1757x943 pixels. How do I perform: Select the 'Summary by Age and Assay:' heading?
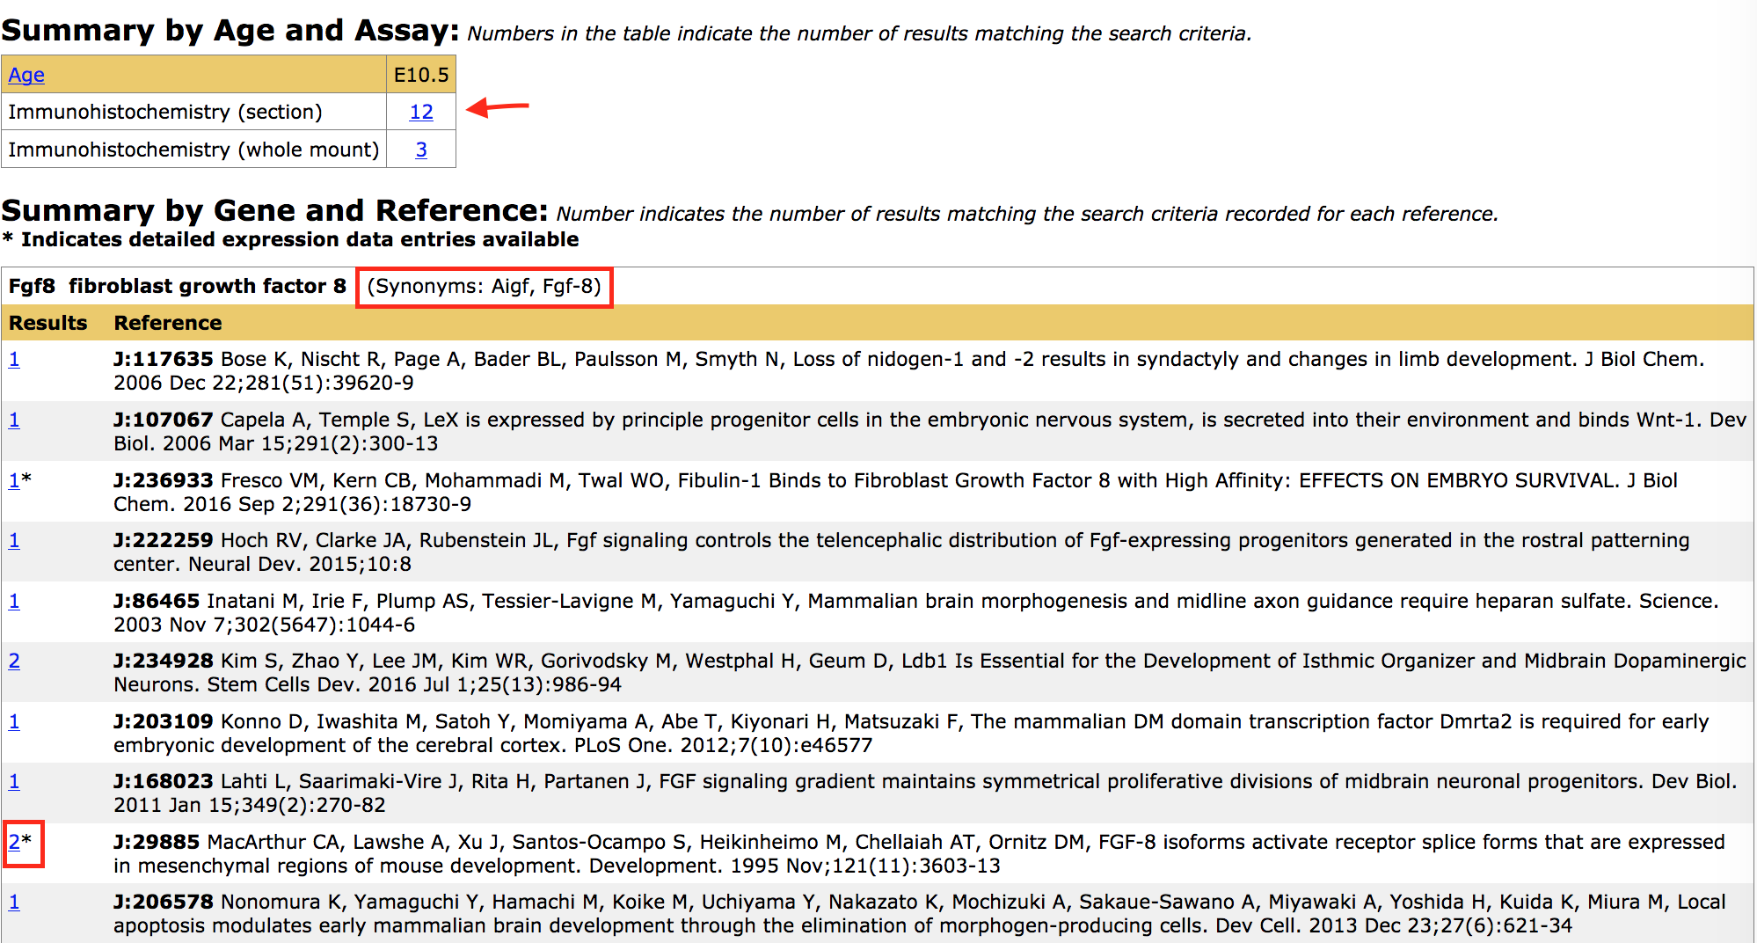pyautogui.click(x=230, y=31)
